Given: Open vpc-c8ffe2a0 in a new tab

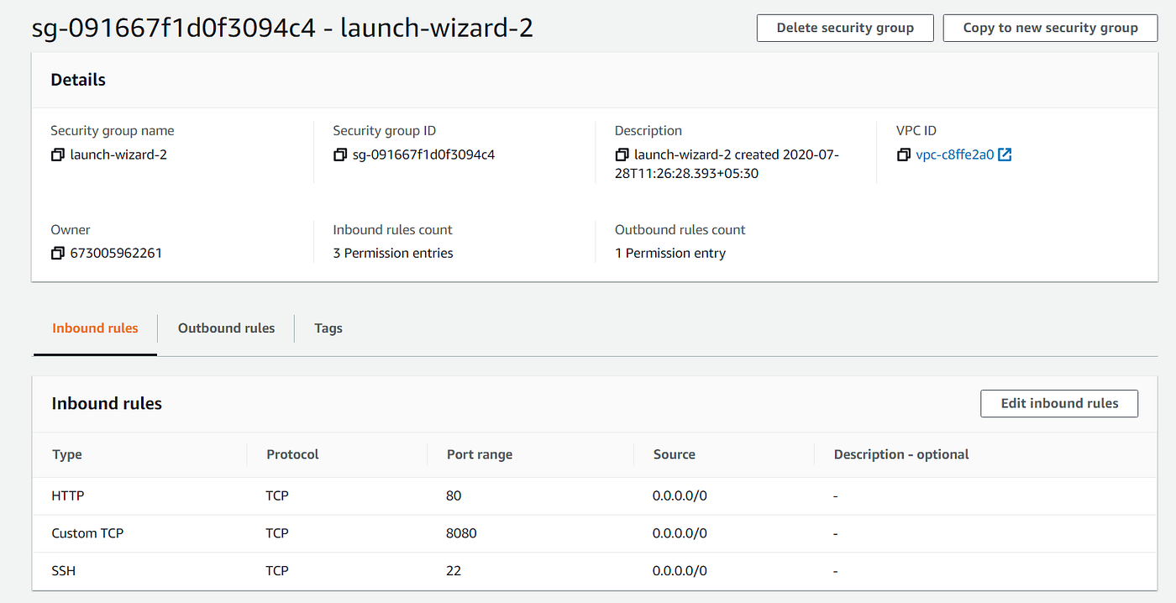Looking at the screenshot, I should pos(1003,154).
